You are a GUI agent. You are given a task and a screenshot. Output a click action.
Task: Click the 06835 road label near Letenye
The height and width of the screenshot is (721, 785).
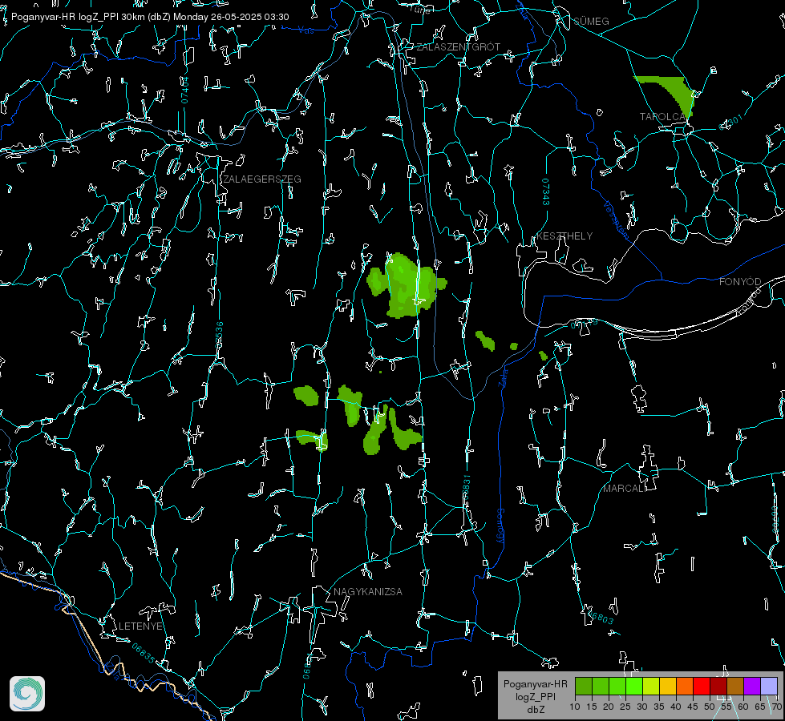(x=144, y=654)
